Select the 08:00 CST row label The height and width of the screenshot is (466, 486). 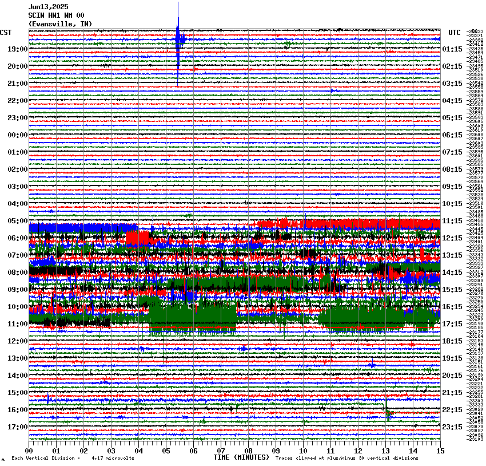pos(18,273)
